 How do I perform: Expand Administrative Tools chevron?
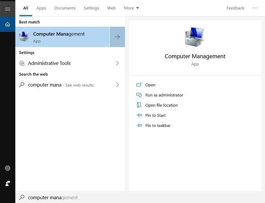click(117, 63)
